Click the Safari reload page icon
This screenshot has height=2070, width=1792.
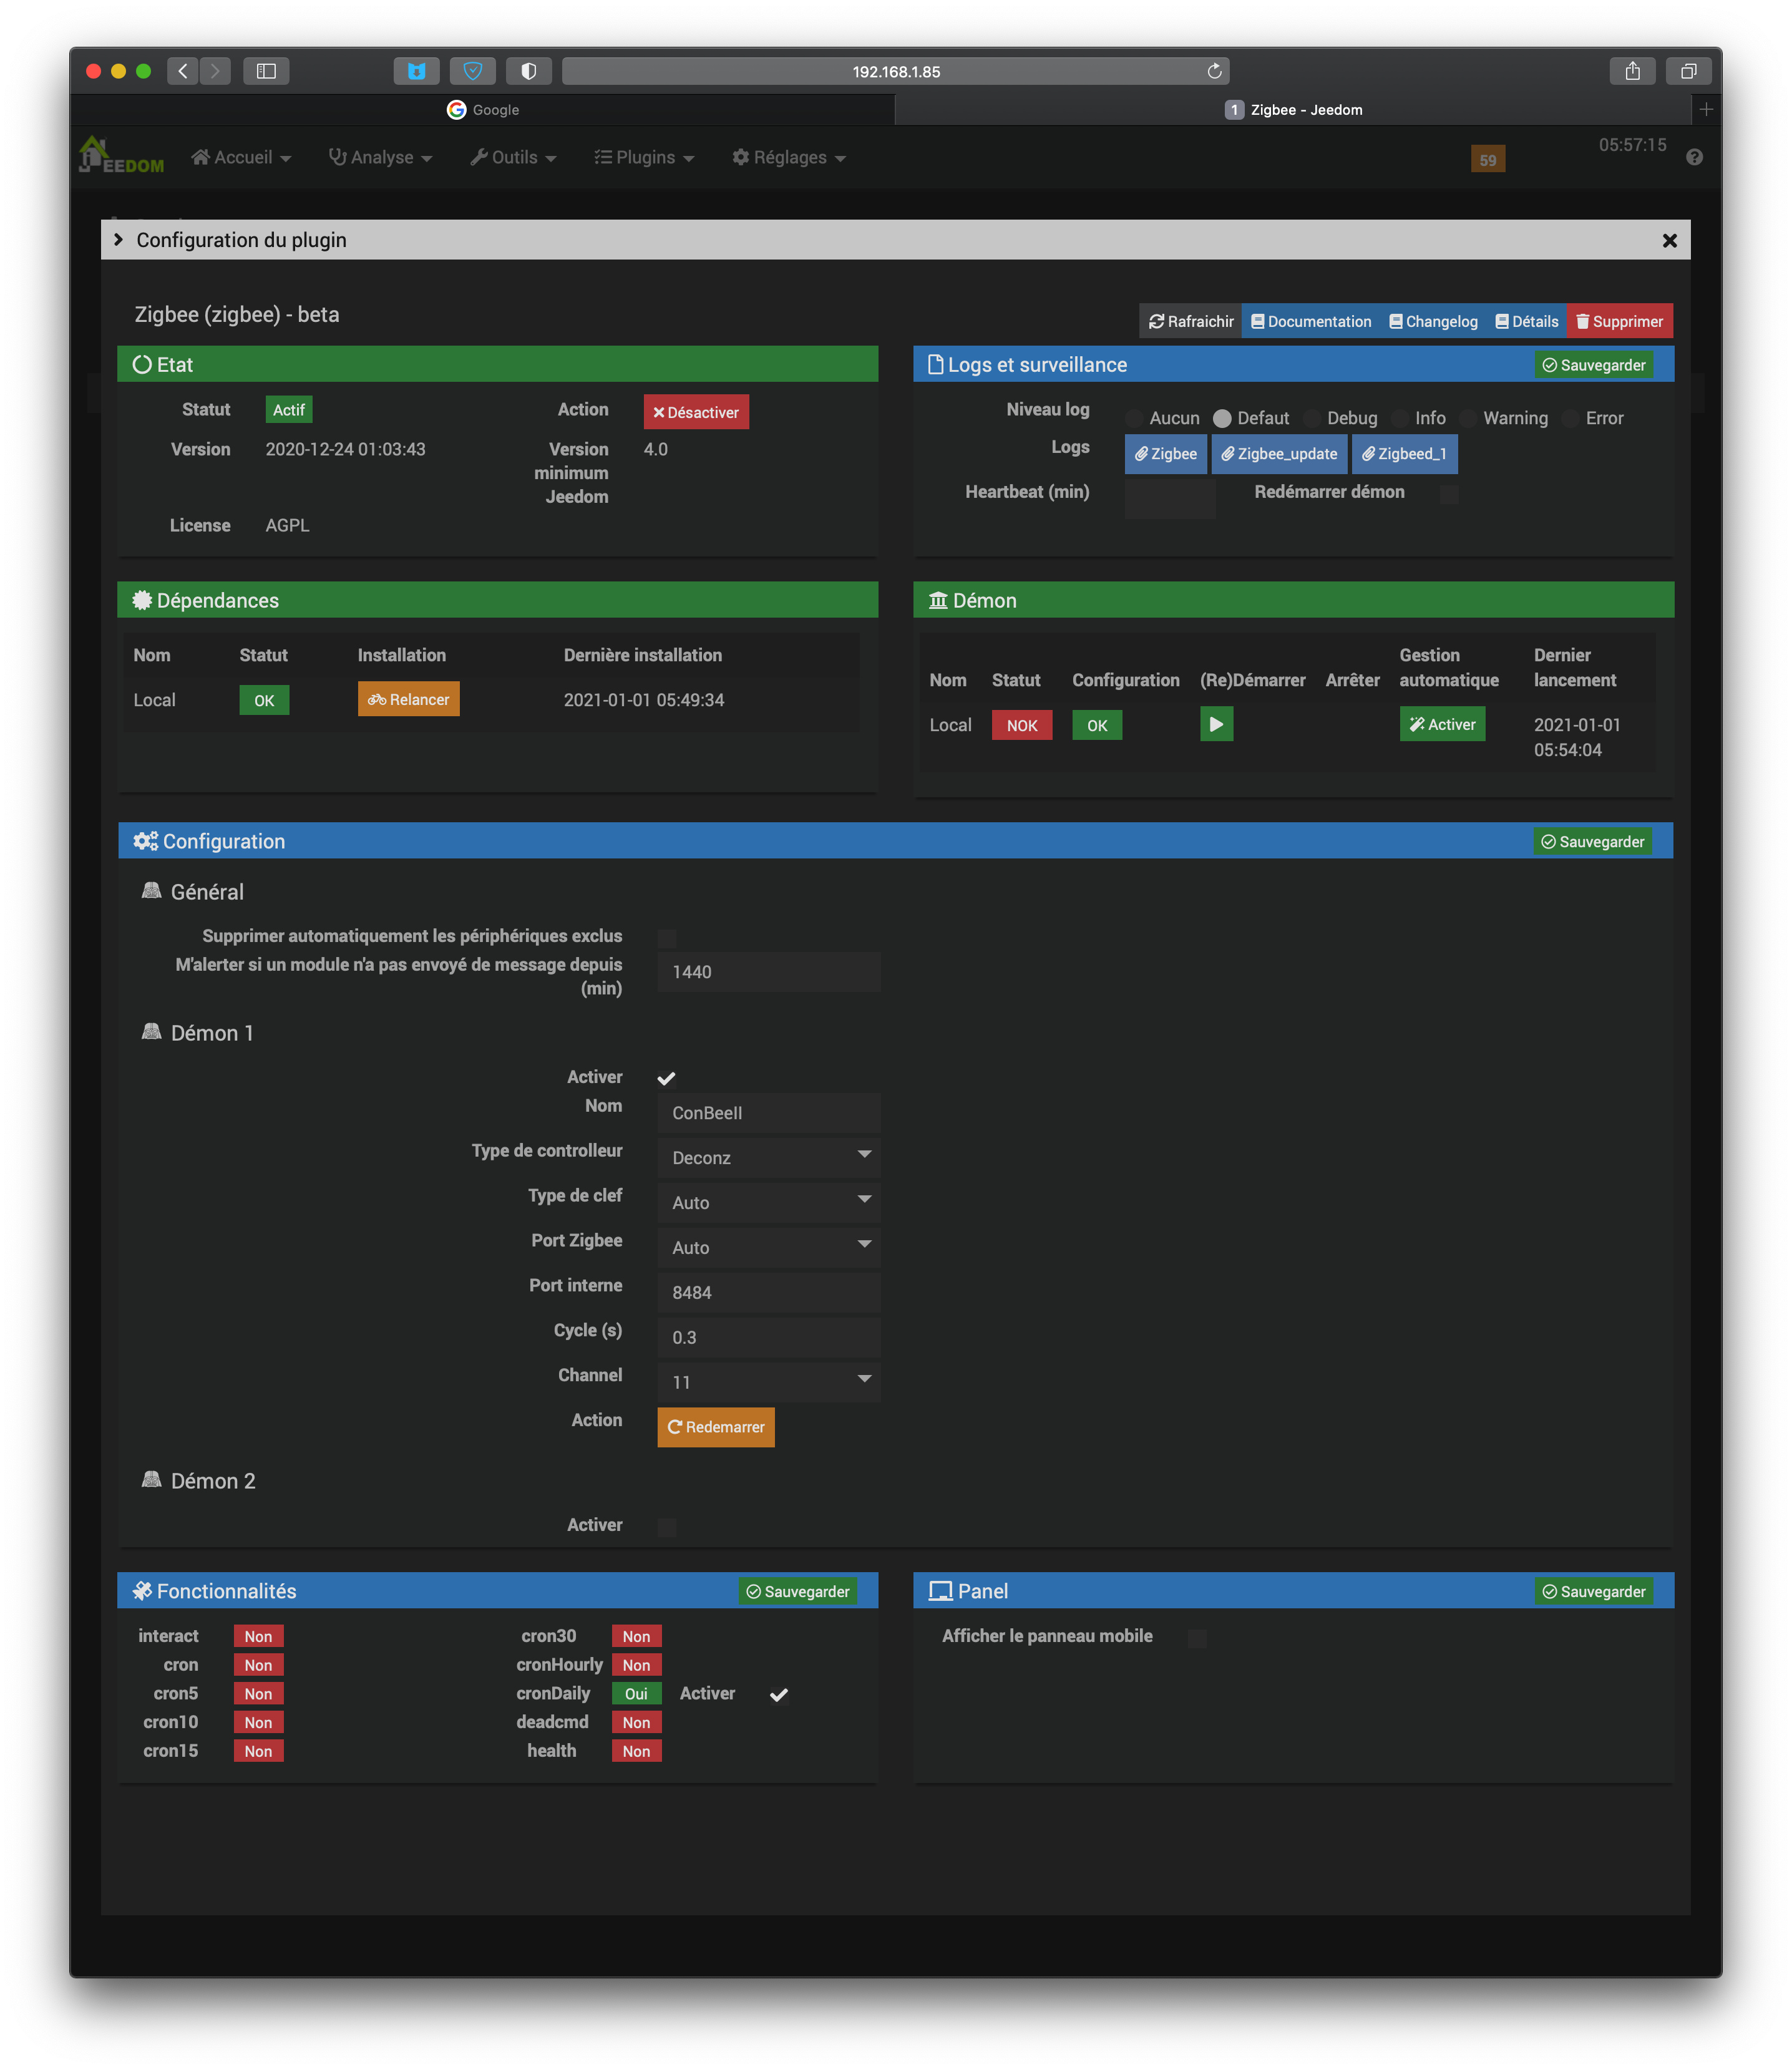1214,71
